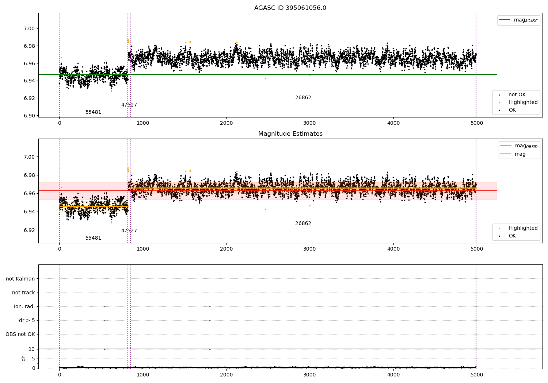Click the "10" tick label on the dr axis
548x383 pixels.
(32, 349)
